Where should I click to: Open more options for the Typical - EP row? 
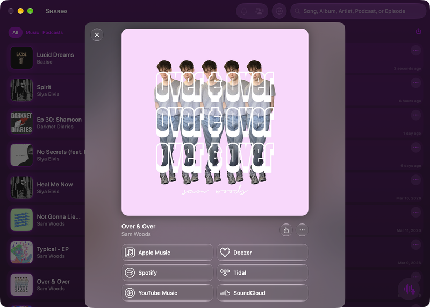pos(416,245)
